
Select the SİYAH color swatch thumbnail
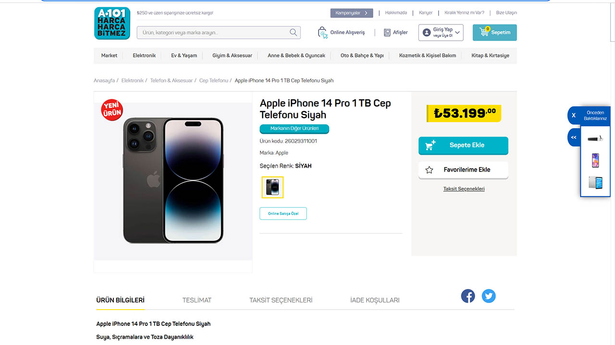pyautogui.click(x=272, y=187)
